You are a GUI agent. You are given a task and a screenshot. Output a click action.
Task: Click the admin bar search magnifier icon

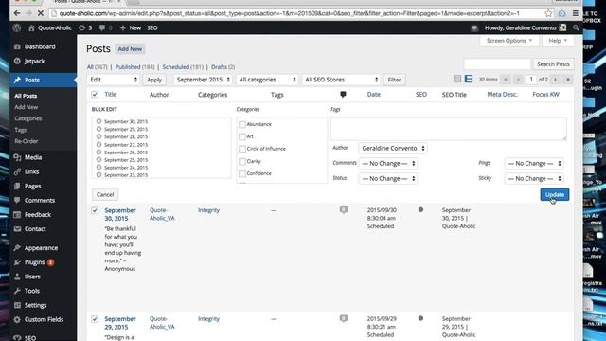576,27
